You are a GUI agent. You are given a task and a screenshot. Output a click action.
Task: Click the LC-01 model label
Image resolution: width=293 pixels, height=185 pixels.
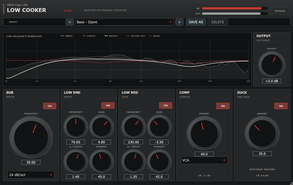click(x=68, y=11)
